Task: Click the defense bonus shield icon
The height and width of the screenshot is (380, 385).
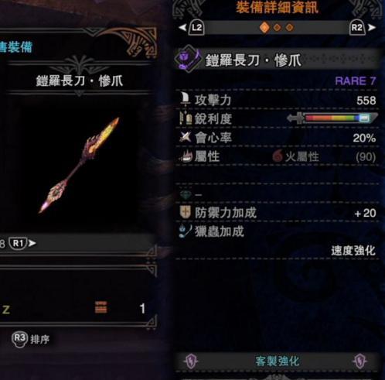Action: click(x=185, y=212)
